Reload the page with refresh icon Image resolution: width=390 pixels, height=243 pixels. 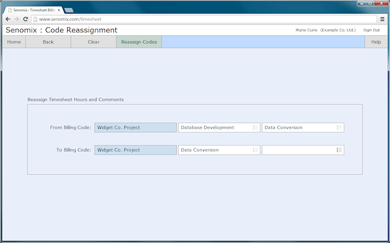[25, 19]
